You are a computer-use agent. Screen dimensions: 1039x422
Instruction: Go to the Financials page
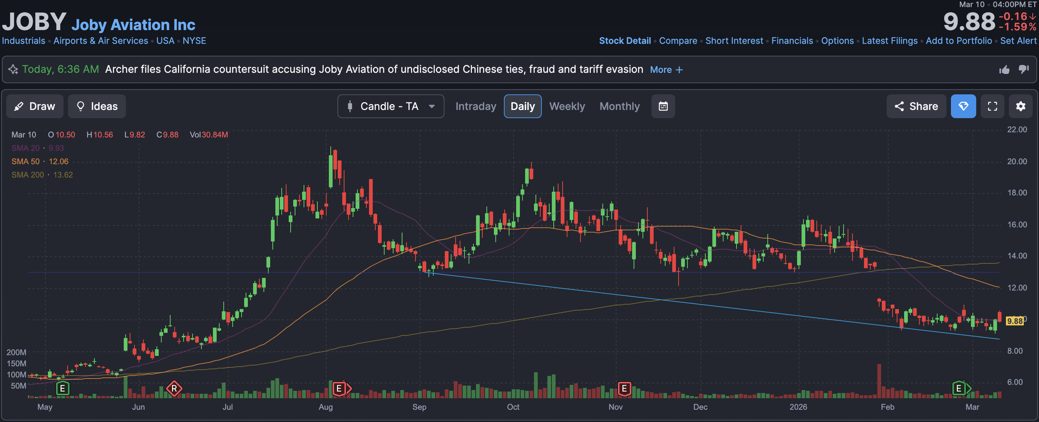792,41
